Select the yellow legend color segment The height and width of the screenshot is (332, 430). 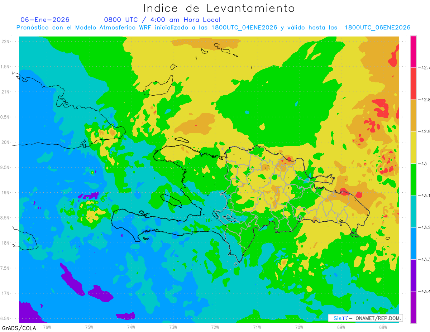(413, 147)
